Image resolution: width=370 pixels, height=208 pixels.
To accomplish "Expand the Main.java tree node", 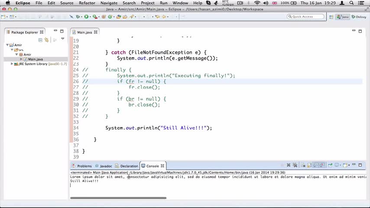I will 21,59.
